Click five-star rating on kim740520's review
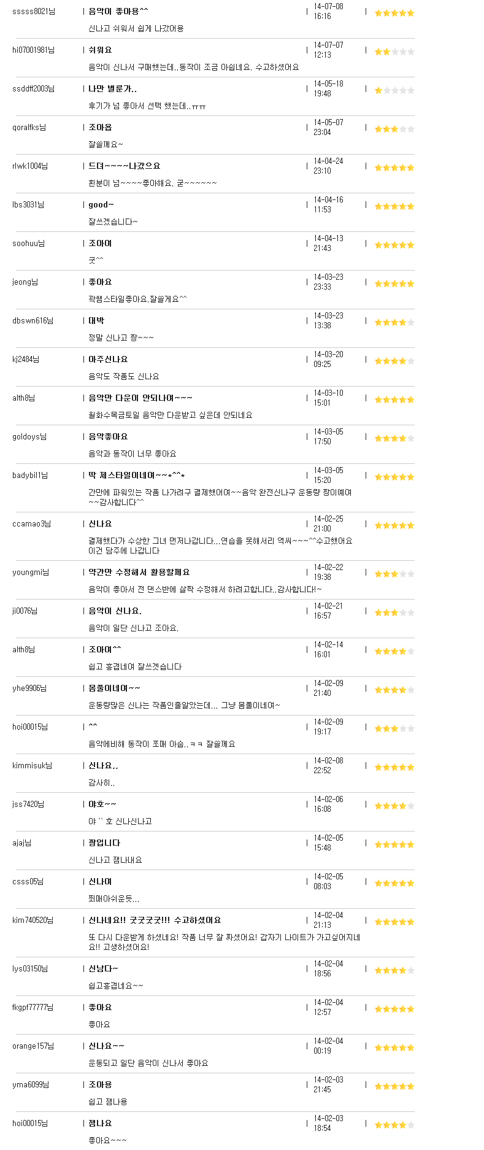The height and width of the screenshot is (1150, 484). 394,922
